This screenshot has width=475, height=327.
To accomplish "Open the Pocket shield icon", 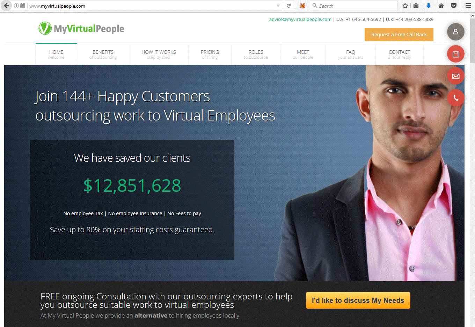I will [x=454, y=6].
